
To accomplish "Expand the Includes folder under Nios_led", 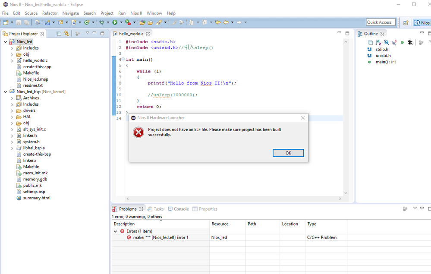I will tap(12, 48).
